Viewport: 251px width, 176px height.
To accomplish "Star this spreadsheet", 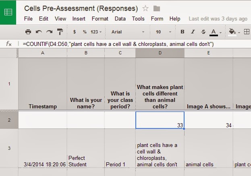I will click(x=145, y=8).
